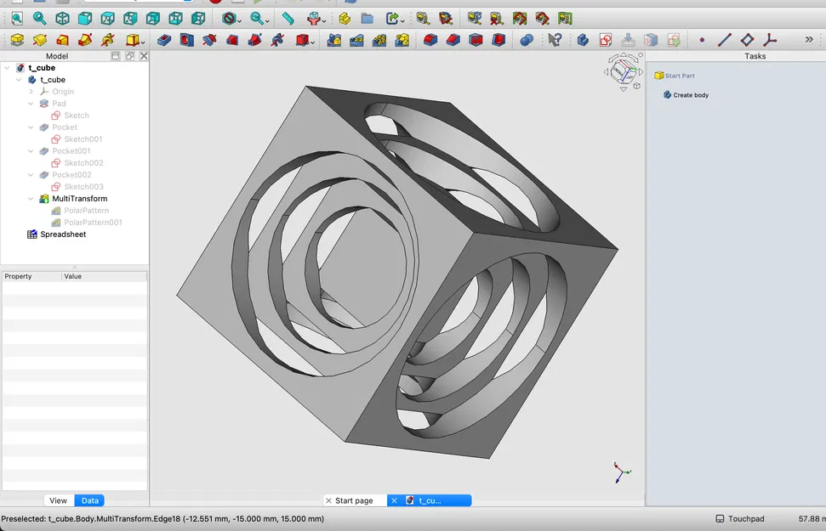The image size is (826, 531).
Task: Click the Boolean operation spheres icon
Action: click(x=526, y=40)
